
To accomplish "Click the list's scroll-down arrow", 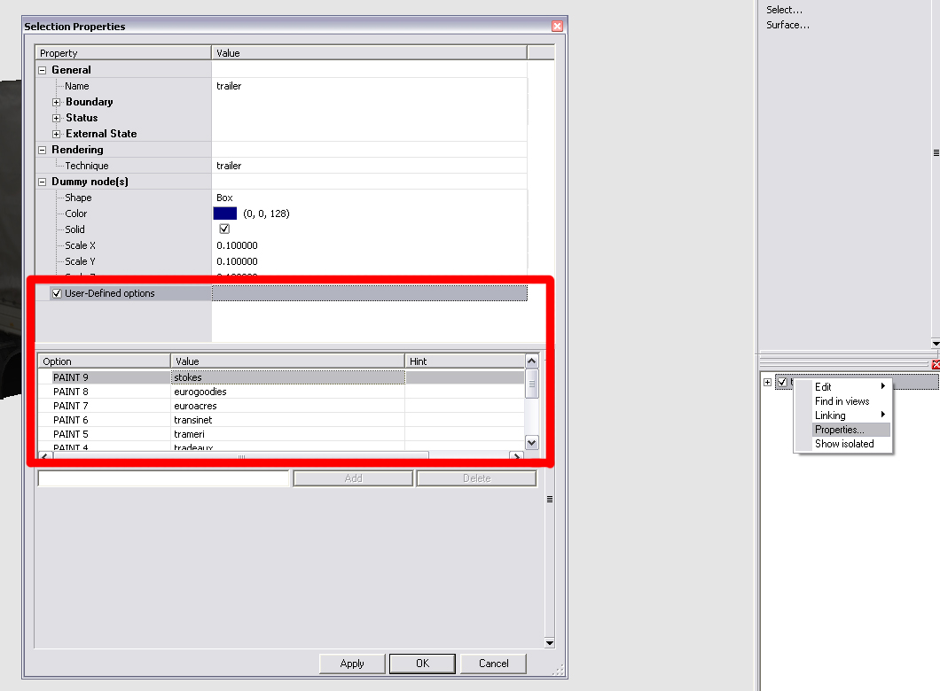I will 532,442.
